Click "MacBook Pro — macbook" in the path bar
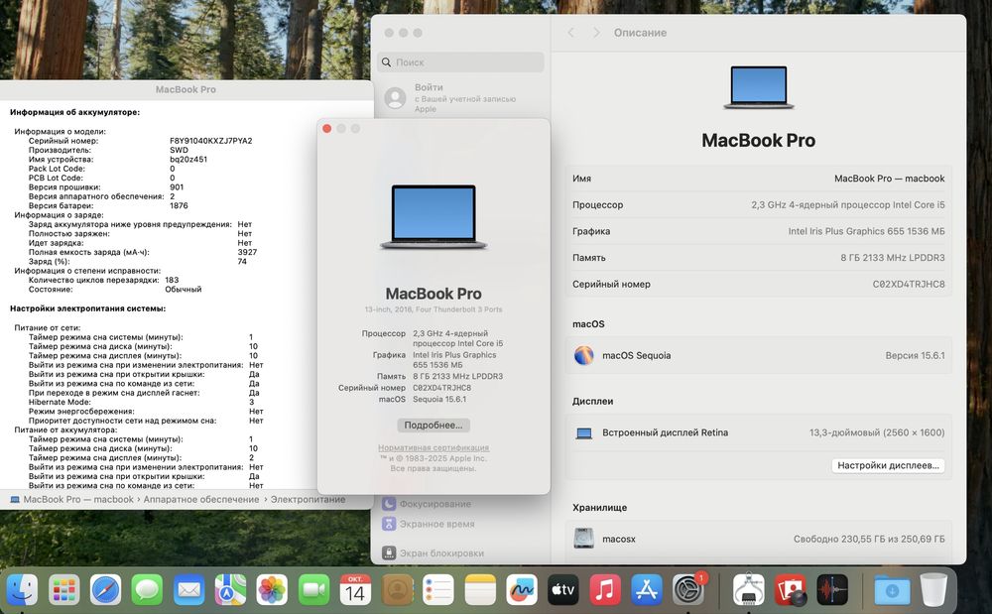992x614 pixels. [78, 499]
